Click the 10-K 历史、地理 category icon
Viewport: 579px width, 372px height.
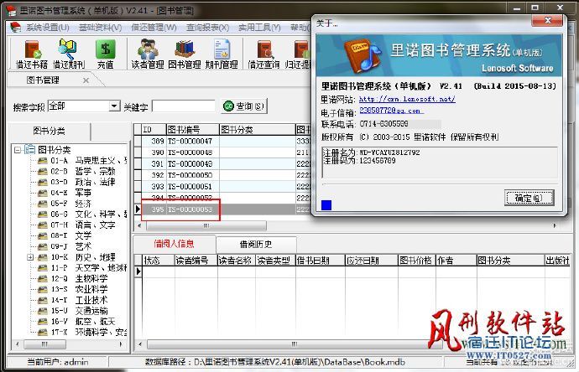(x=43, y=257)
